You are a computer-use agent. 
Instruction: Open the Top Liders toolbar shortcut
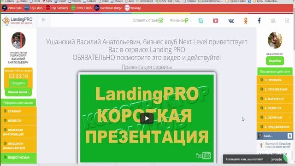click(34, 8)
